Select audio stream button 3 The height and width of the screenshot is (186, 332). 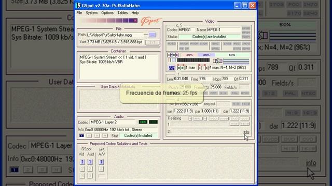coord(97,135)
